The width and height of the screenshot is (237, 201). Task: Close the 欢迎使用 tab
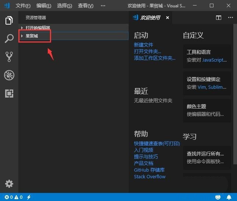pyautogui.click(x=168, y=18)
